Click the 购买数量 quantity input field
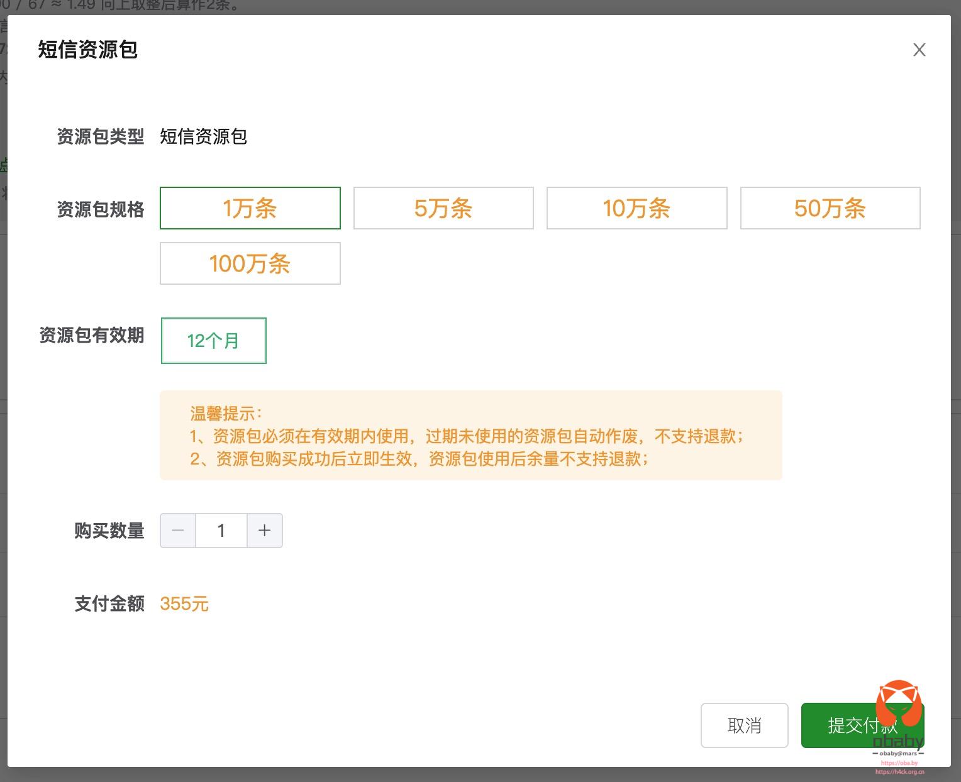Screen dimensions: 961x782 pyautogui.click(x=221, y=531)
